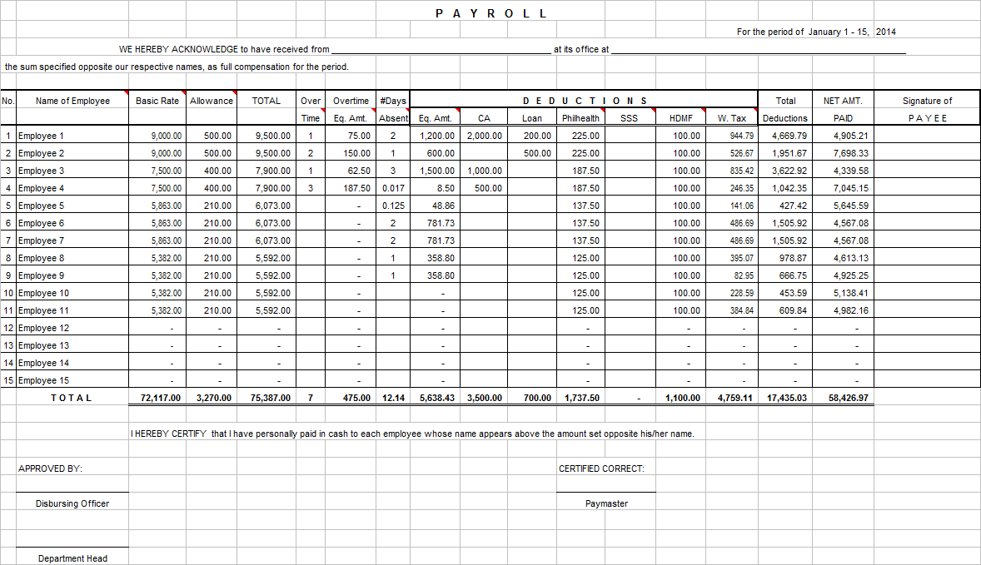Image resolution: width=981 pixels, height=565 pixels.
Task: Select the Paymaster label cell
Action: pyautogui.click(x=606, y=503)
